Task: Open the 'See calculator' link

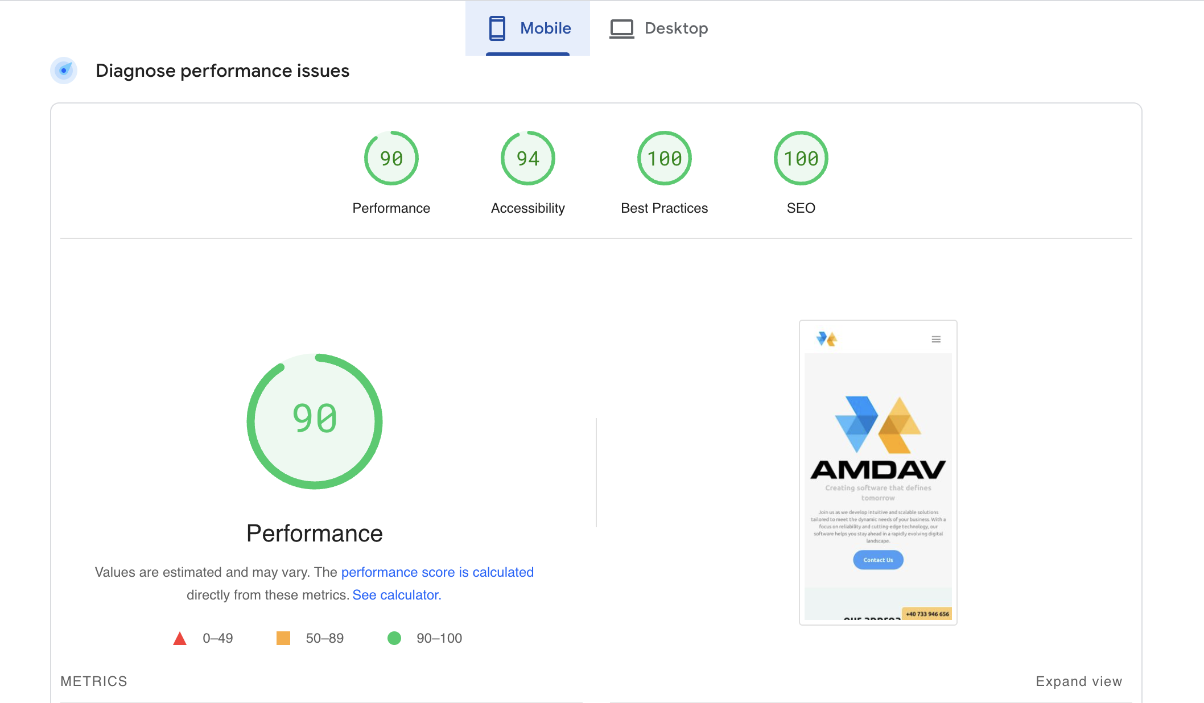Action: coord(397,595)
